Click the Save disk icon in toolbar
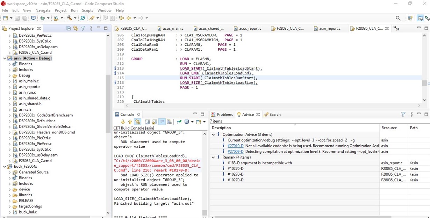Image resolution: width=430 pixels, height=218 pixels. (x=17, y=18)
